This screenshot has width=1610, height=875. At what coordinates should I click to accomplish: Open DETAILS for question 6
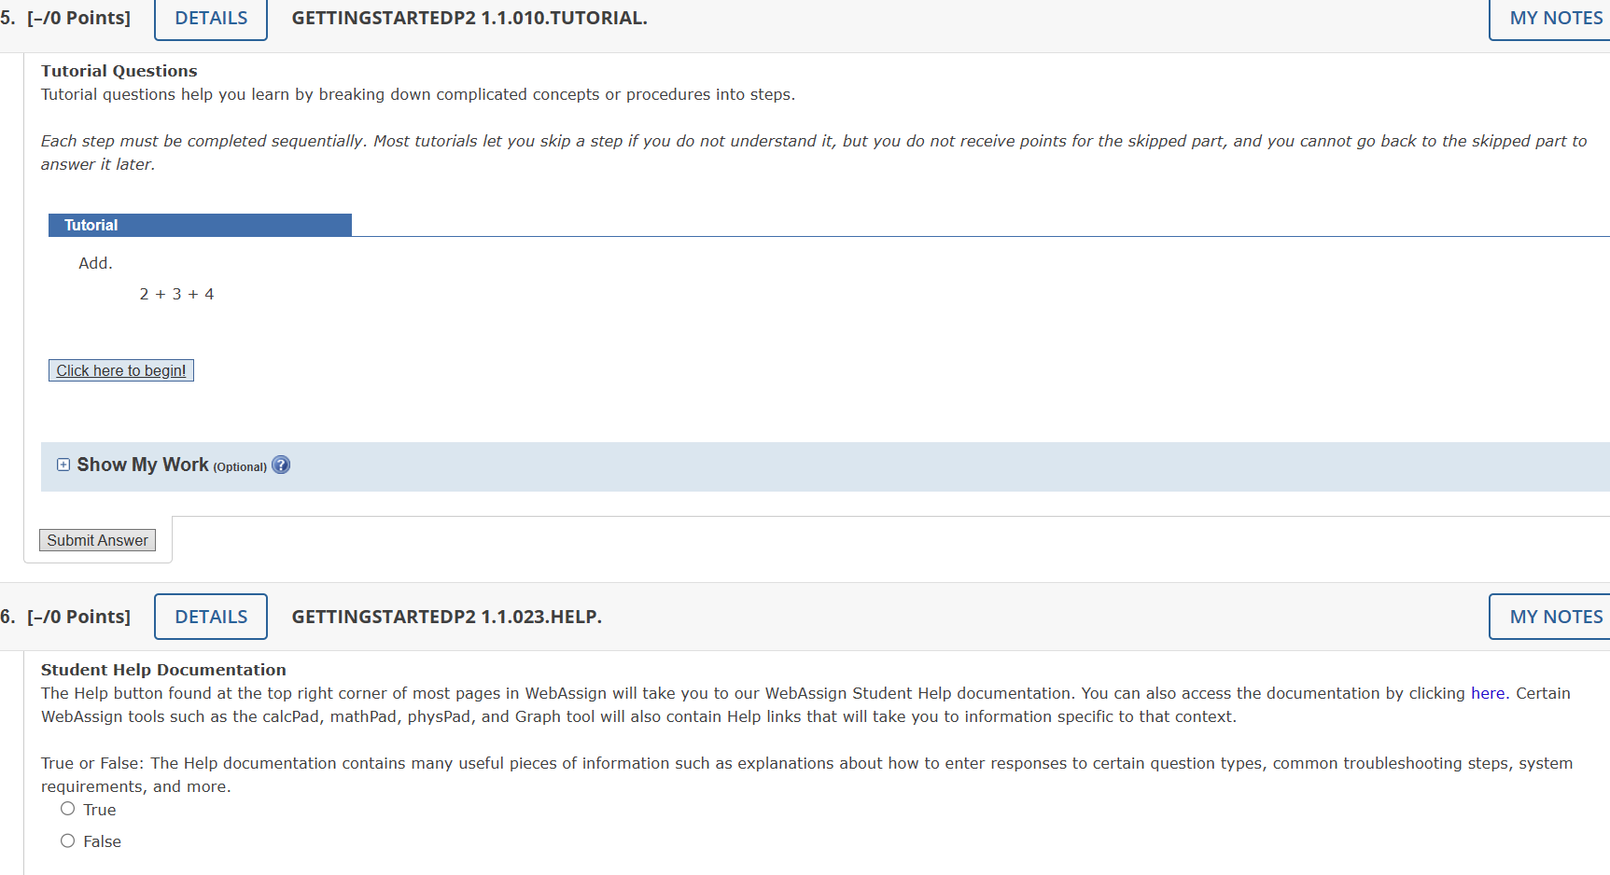211,617
